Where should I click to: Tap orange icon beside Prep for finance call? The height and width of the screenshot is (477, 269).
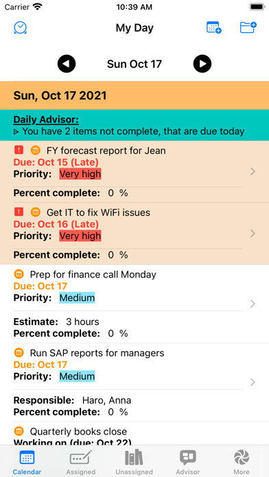point(19,274)
